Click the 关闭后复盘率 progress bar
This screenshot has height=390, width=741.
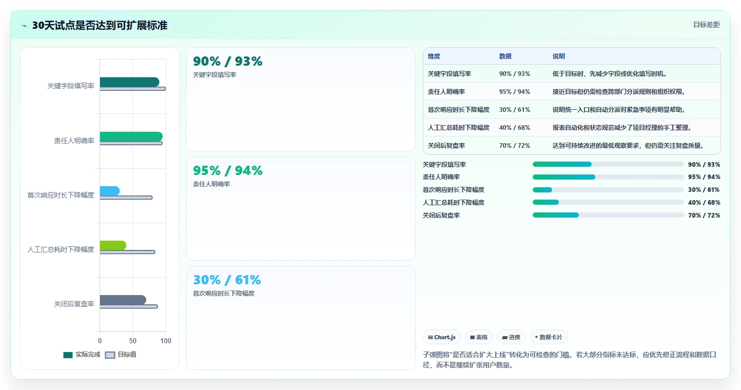pos(608,216)
